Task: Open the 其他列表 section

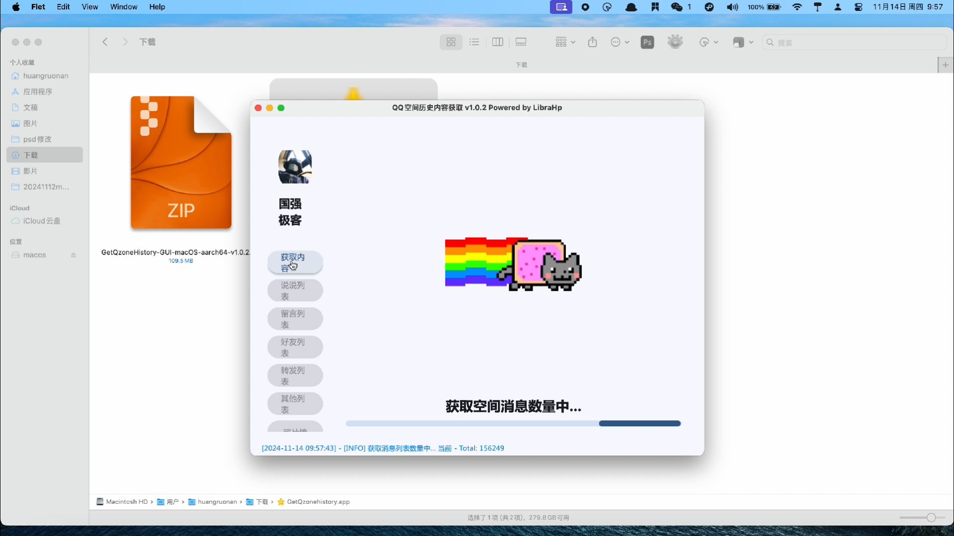Action: point(295,404)
